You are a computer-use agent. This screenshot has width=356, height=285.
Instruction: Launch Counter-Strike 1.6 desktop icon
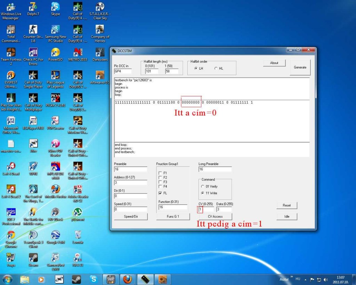(33, 34)
